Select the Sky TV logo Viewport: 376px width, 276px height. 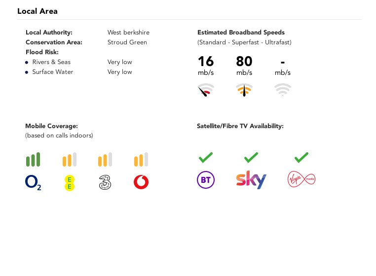click(x=251, y=180)
